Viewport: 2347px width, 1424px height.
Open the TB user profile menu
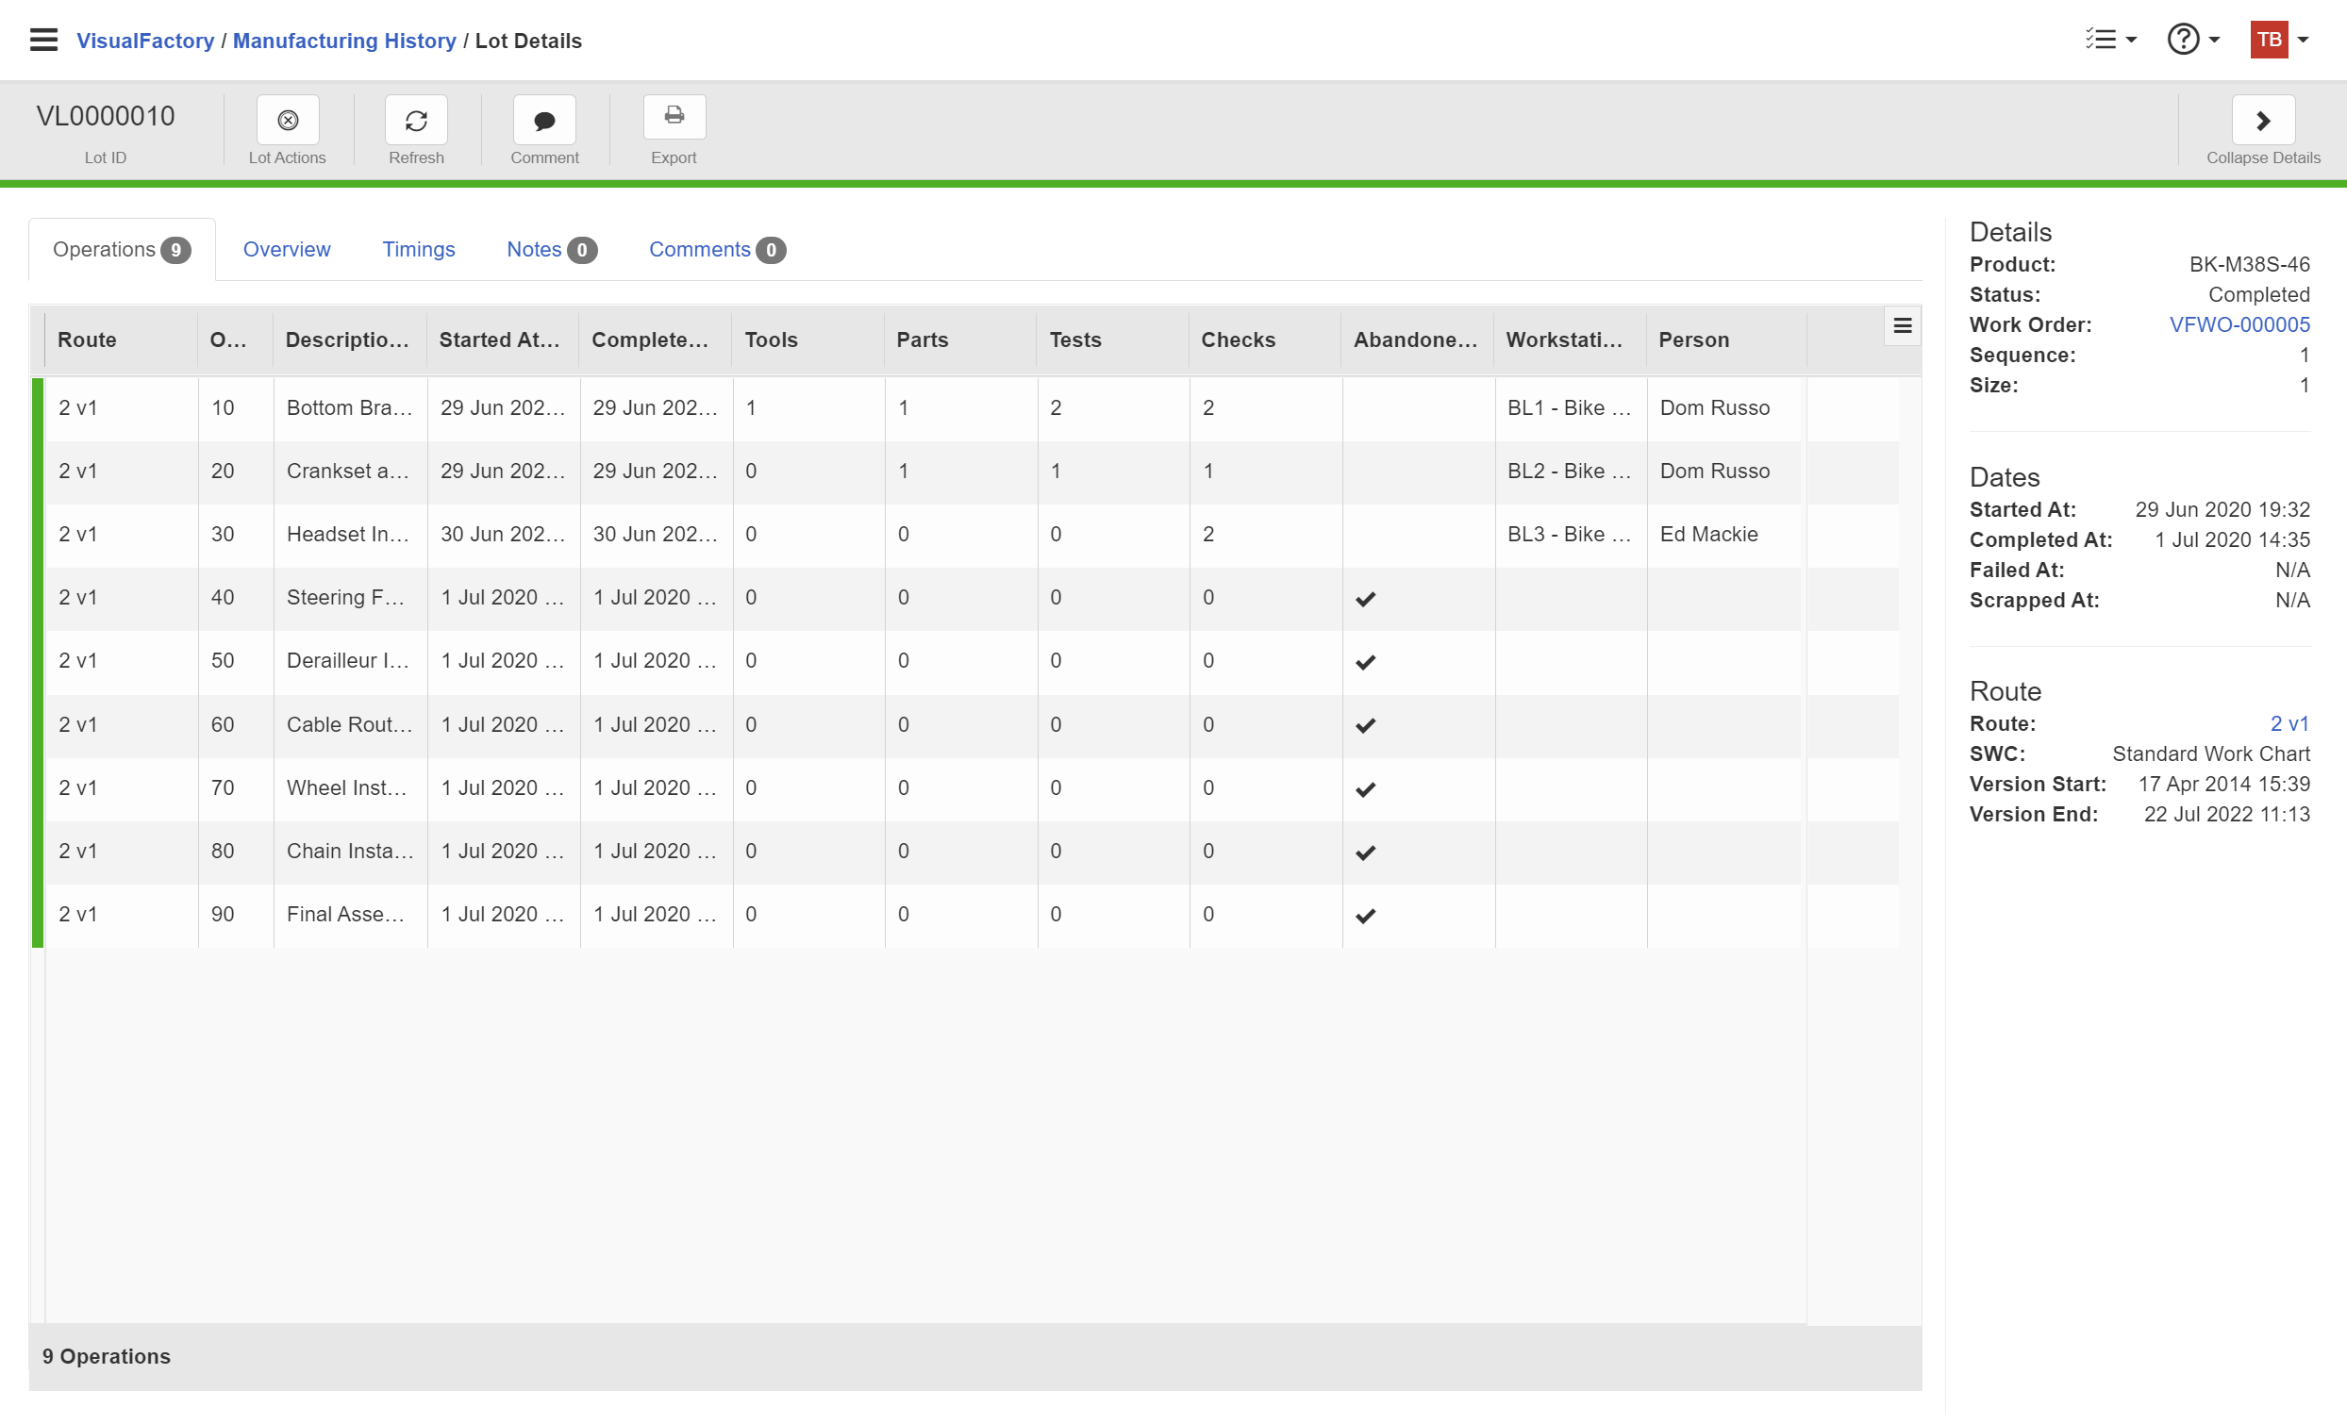pos(2279,40)
